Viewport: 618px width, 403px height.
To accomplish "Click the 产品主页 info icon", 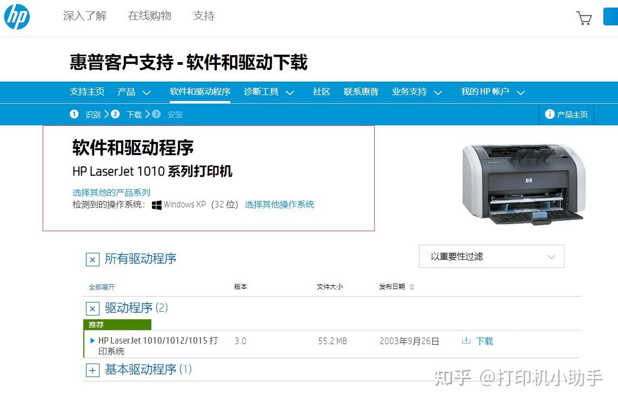I will (551, 114).
